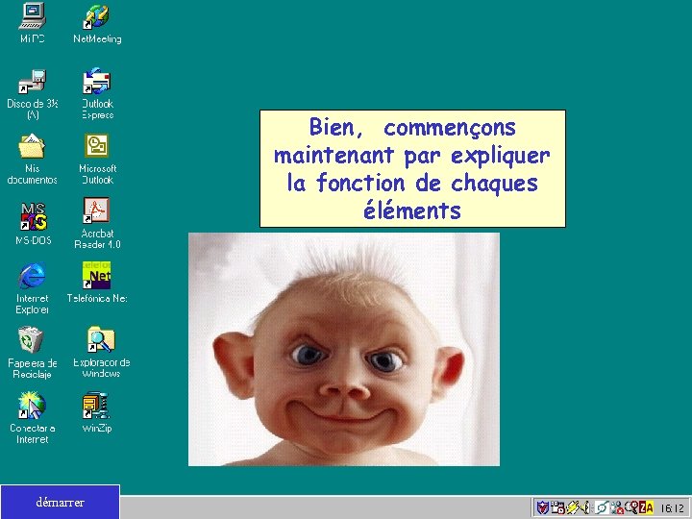Click the tray icon with red X badge

617,507
